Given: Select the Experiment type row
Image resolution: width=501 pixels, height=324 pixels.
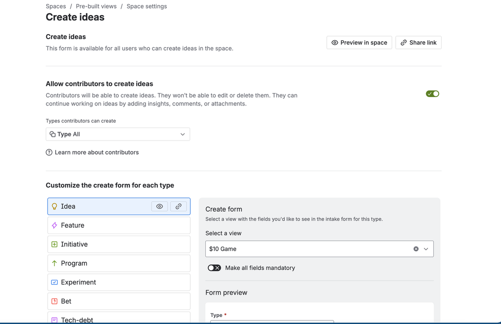Looking at the screenshot, I should (119, 282).
